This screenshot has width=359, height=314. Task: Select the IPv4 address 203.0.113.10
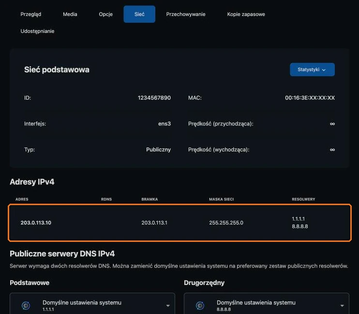pyautogui.click(x=36, y=223)
